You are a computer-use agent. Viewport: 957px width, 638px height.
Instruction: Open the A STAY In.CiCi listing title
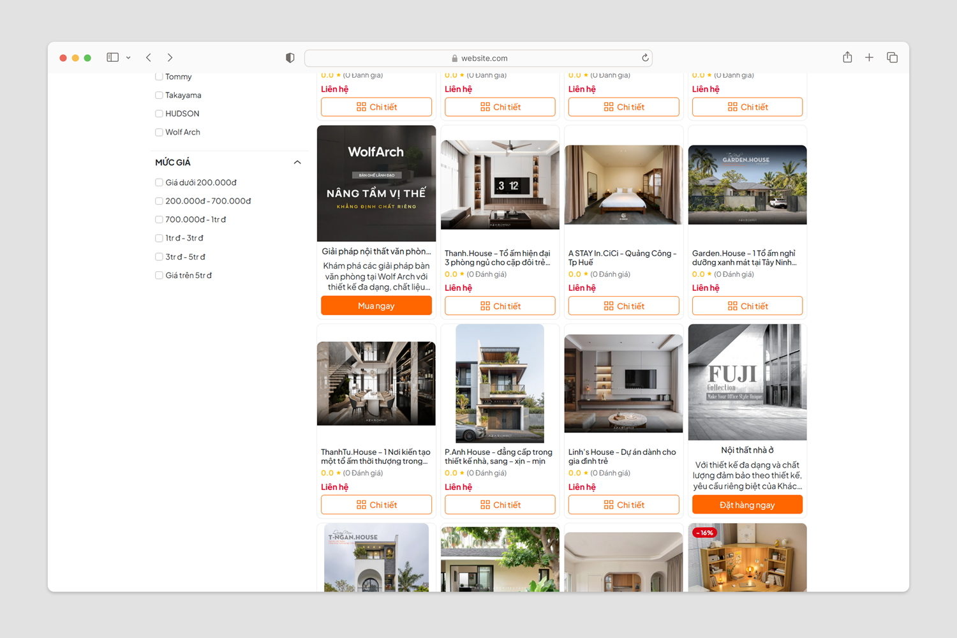[623, 258]
